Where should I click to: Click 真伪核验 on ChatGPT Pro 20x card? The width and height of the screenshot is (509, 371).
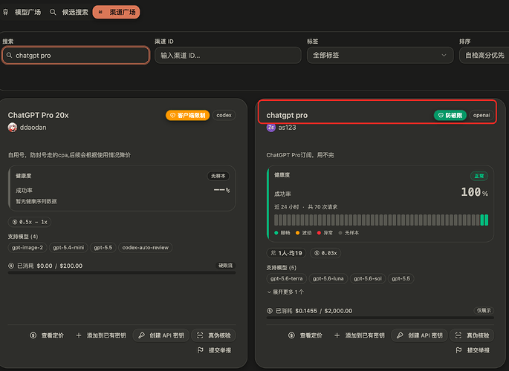[213, 335]
